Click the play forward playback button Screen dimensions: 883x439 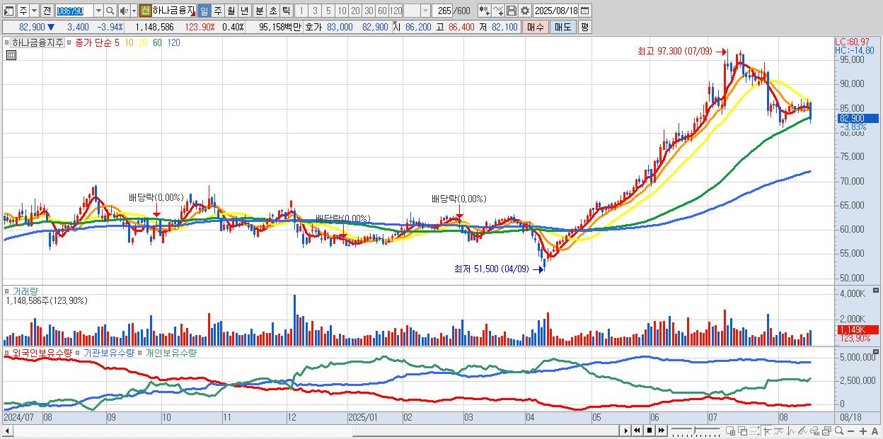tap(625, 431)
